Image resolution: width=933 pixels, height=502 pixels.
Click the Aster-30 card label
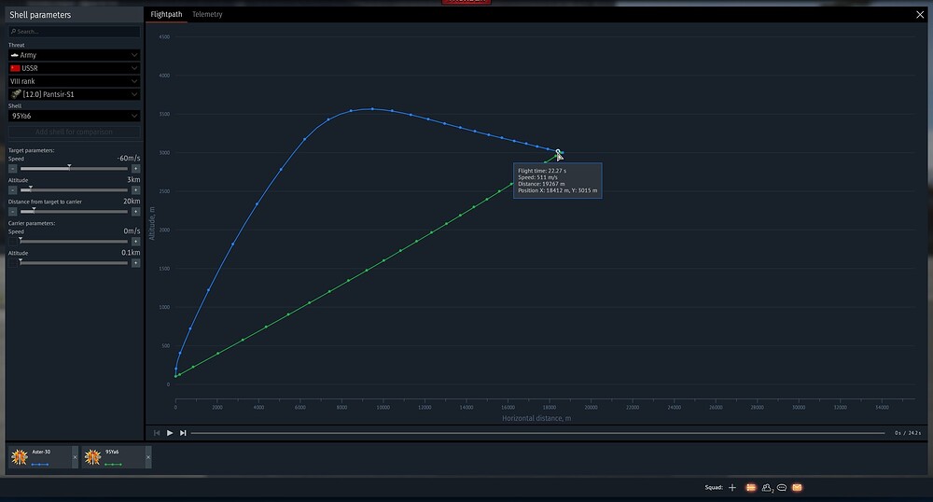pos(41,452)
